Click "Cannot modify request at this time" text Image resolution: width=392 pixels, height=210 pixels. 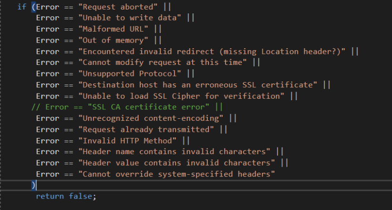tap(163, 62)
